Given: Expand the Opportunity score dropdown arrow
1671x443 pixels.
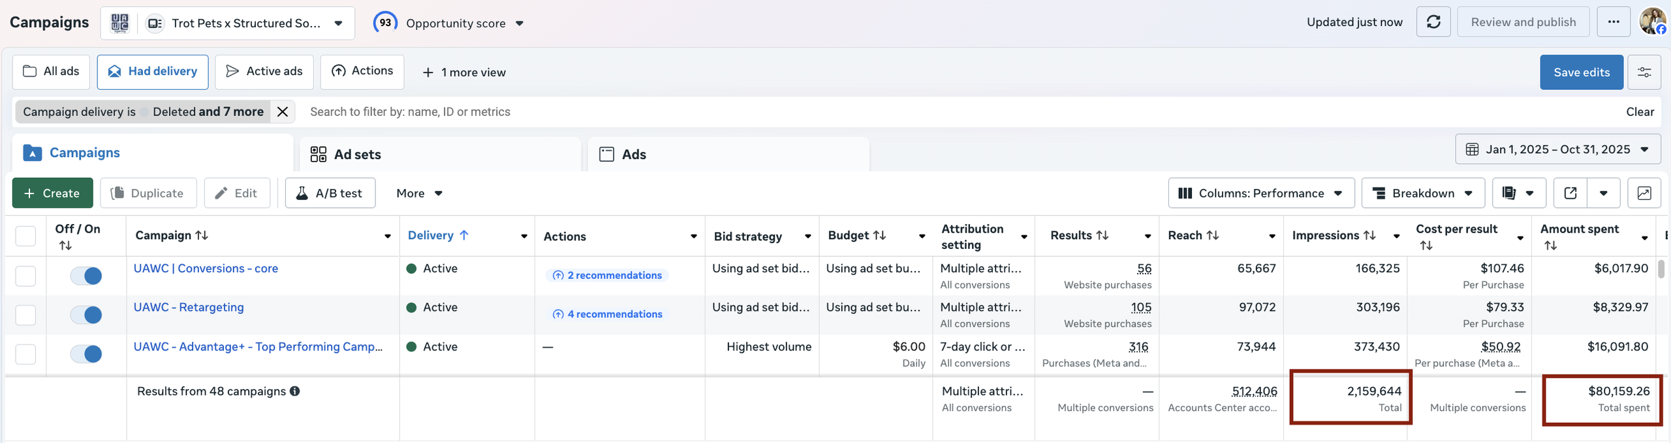Looking at the screenshot, I should point(520,23).
